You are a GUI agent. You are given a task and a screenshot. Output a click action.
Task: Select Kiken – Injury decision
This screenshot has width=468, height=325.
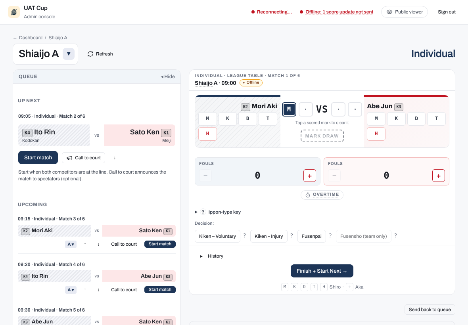pyautogui.click(x=269, y=236)
